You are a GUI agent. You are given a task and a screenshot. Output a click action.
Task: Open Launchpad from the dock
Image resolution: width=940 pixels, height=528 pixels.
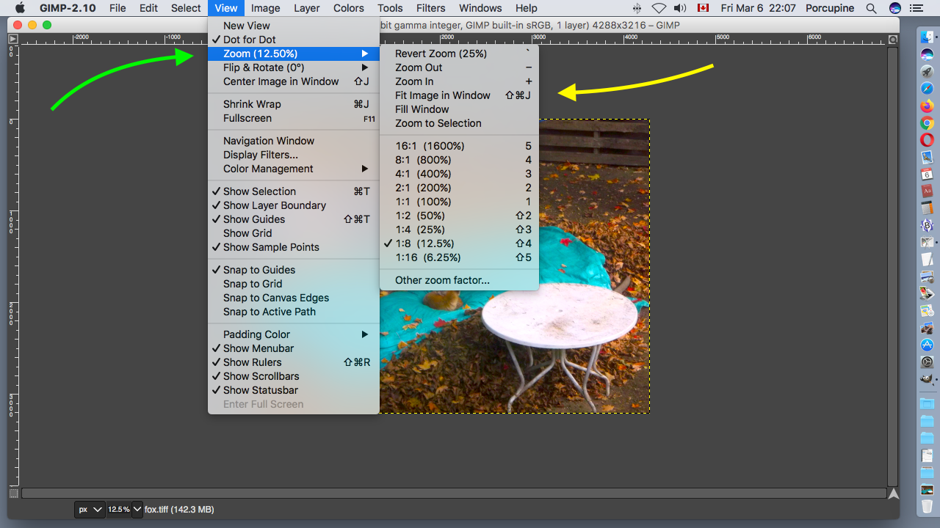[927, 72]
